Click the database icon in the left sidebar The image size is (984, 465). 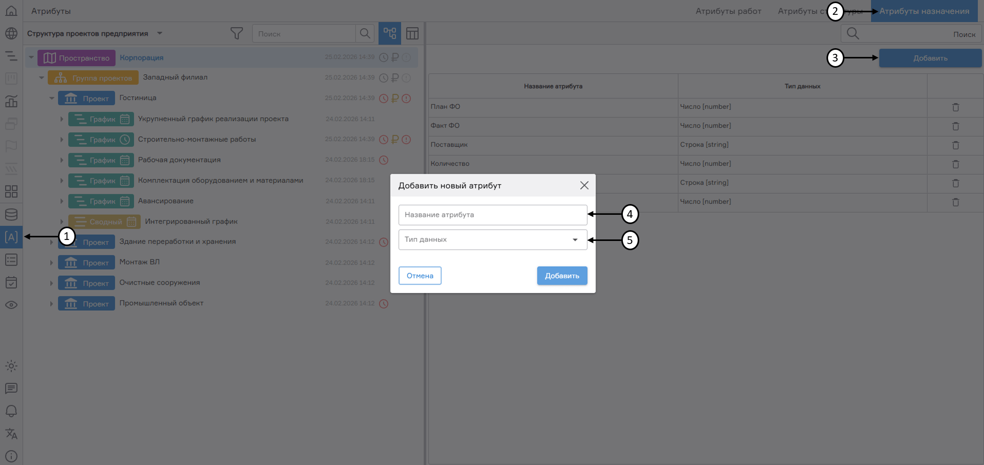click(x=11, y=214)
